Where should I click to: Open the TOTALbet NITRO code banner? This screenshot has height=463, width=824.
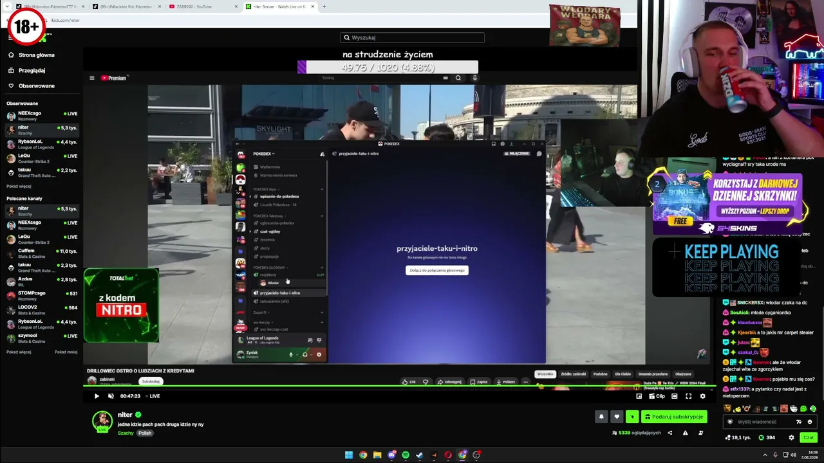click(121, 305)
